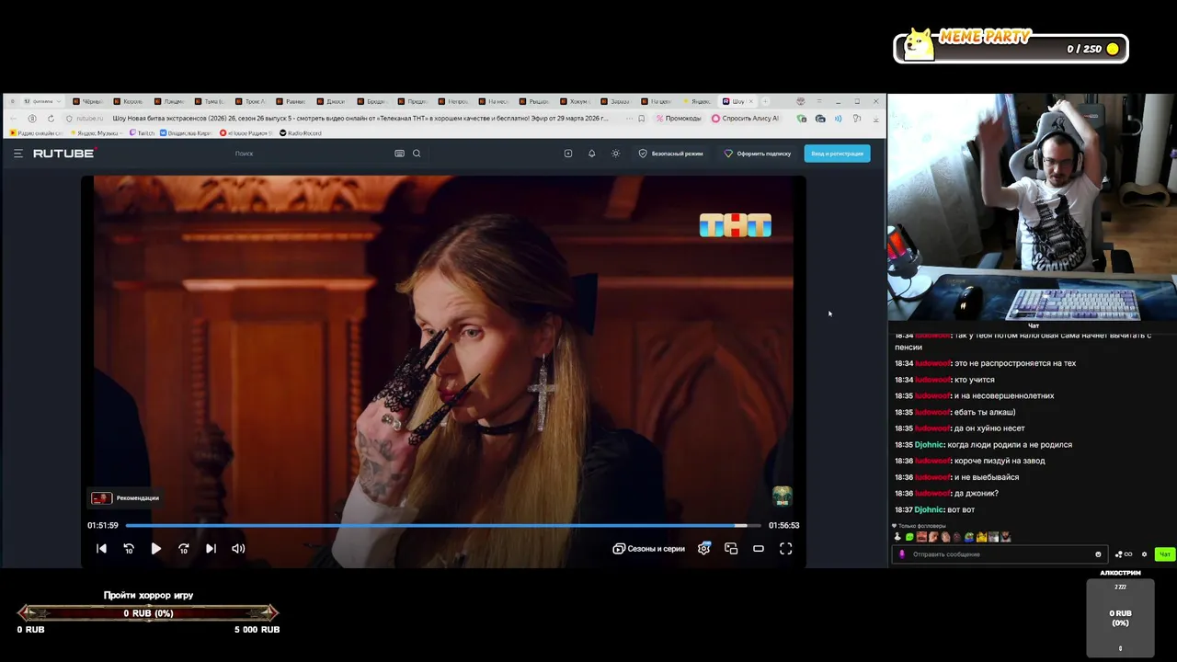Enable picture-in-picture mode
Screen dimensions: 1177x662
[731, 549]
